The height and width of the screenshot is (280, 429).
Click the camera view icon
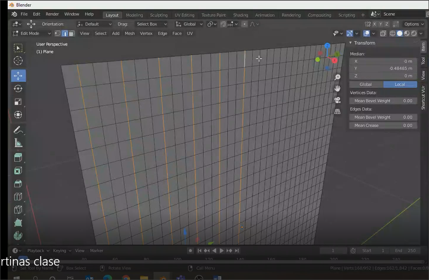(x=337, y=100)
